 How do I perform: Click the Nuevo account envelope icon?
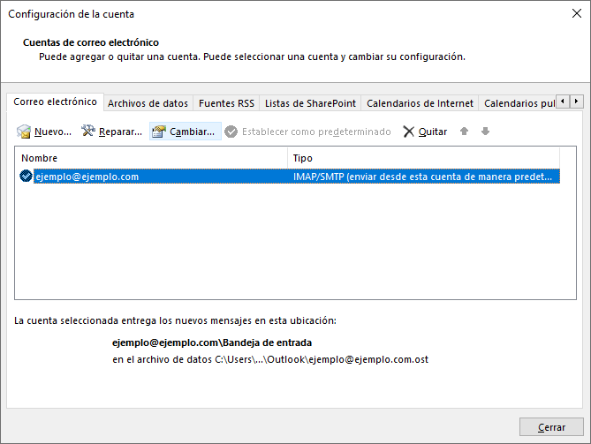pos(24,132)
